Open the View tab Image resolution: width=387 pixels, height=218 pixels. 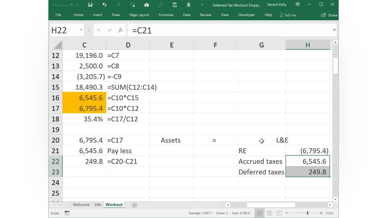tap(225, 15)
